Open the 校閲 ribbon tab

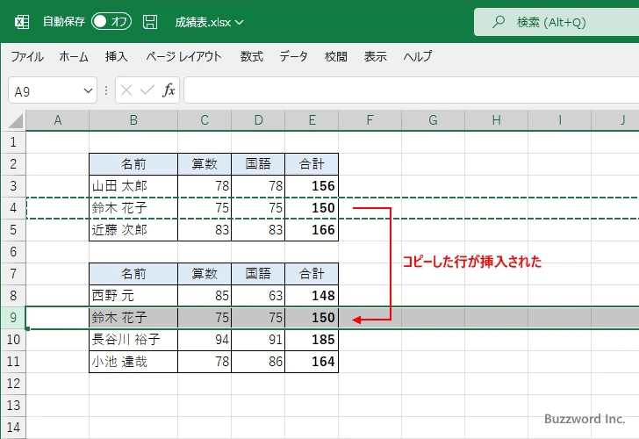pos(336,56)
